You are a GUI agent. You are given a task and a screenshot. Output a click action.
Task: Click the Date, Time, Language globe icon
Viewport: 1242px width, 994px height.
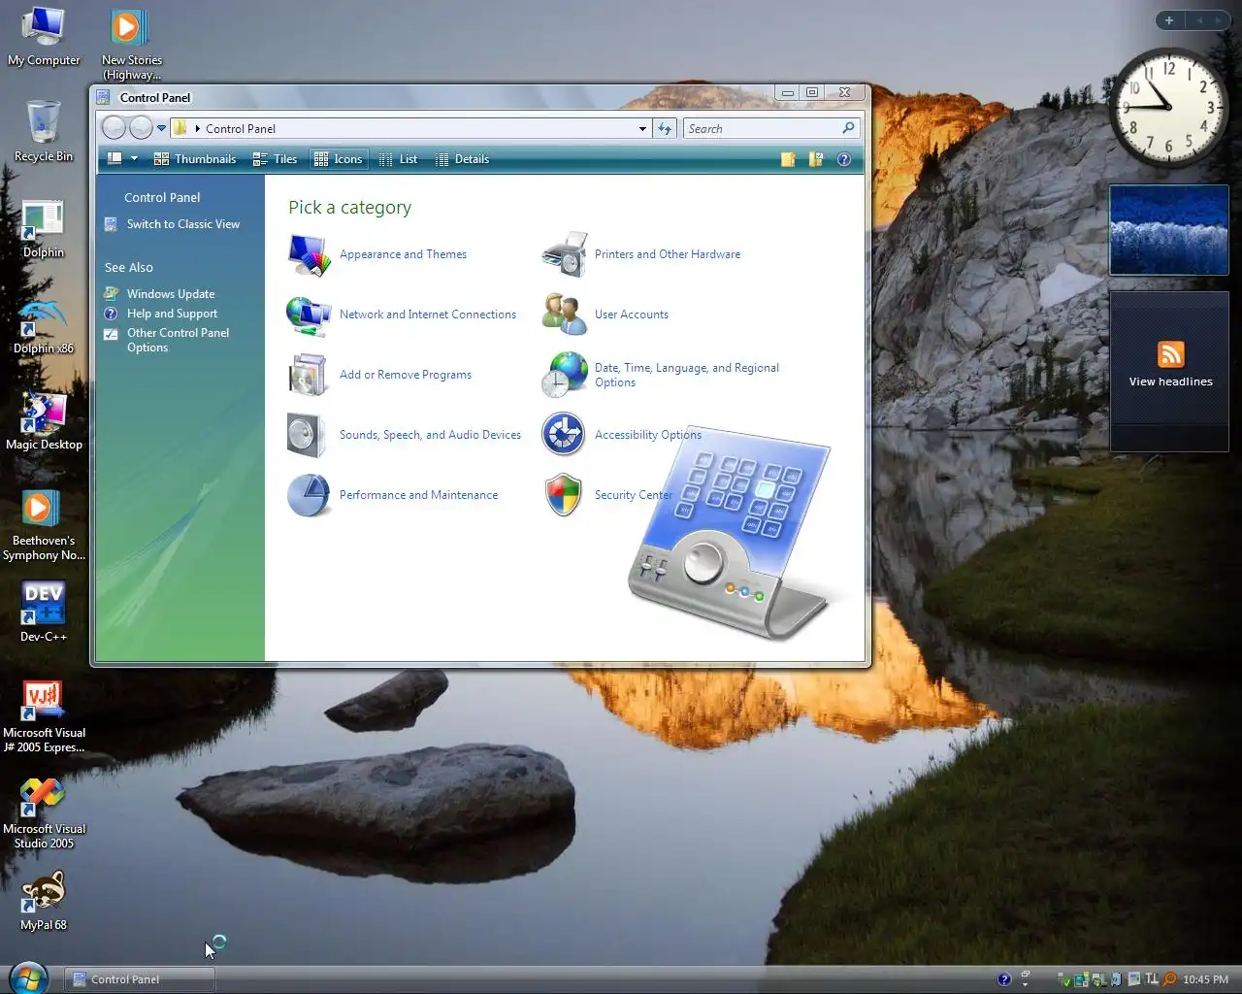click(x=565, y=375)
